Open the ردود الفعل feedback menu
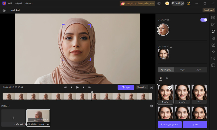 coord(29,3)
